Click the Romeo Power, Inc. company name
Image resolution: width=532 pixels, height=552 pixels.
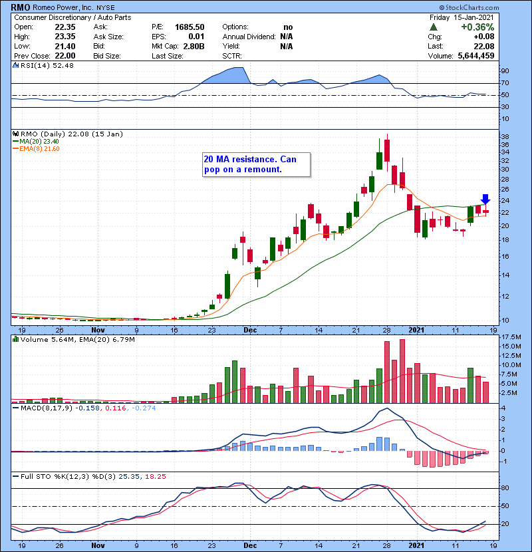[63, 7]
